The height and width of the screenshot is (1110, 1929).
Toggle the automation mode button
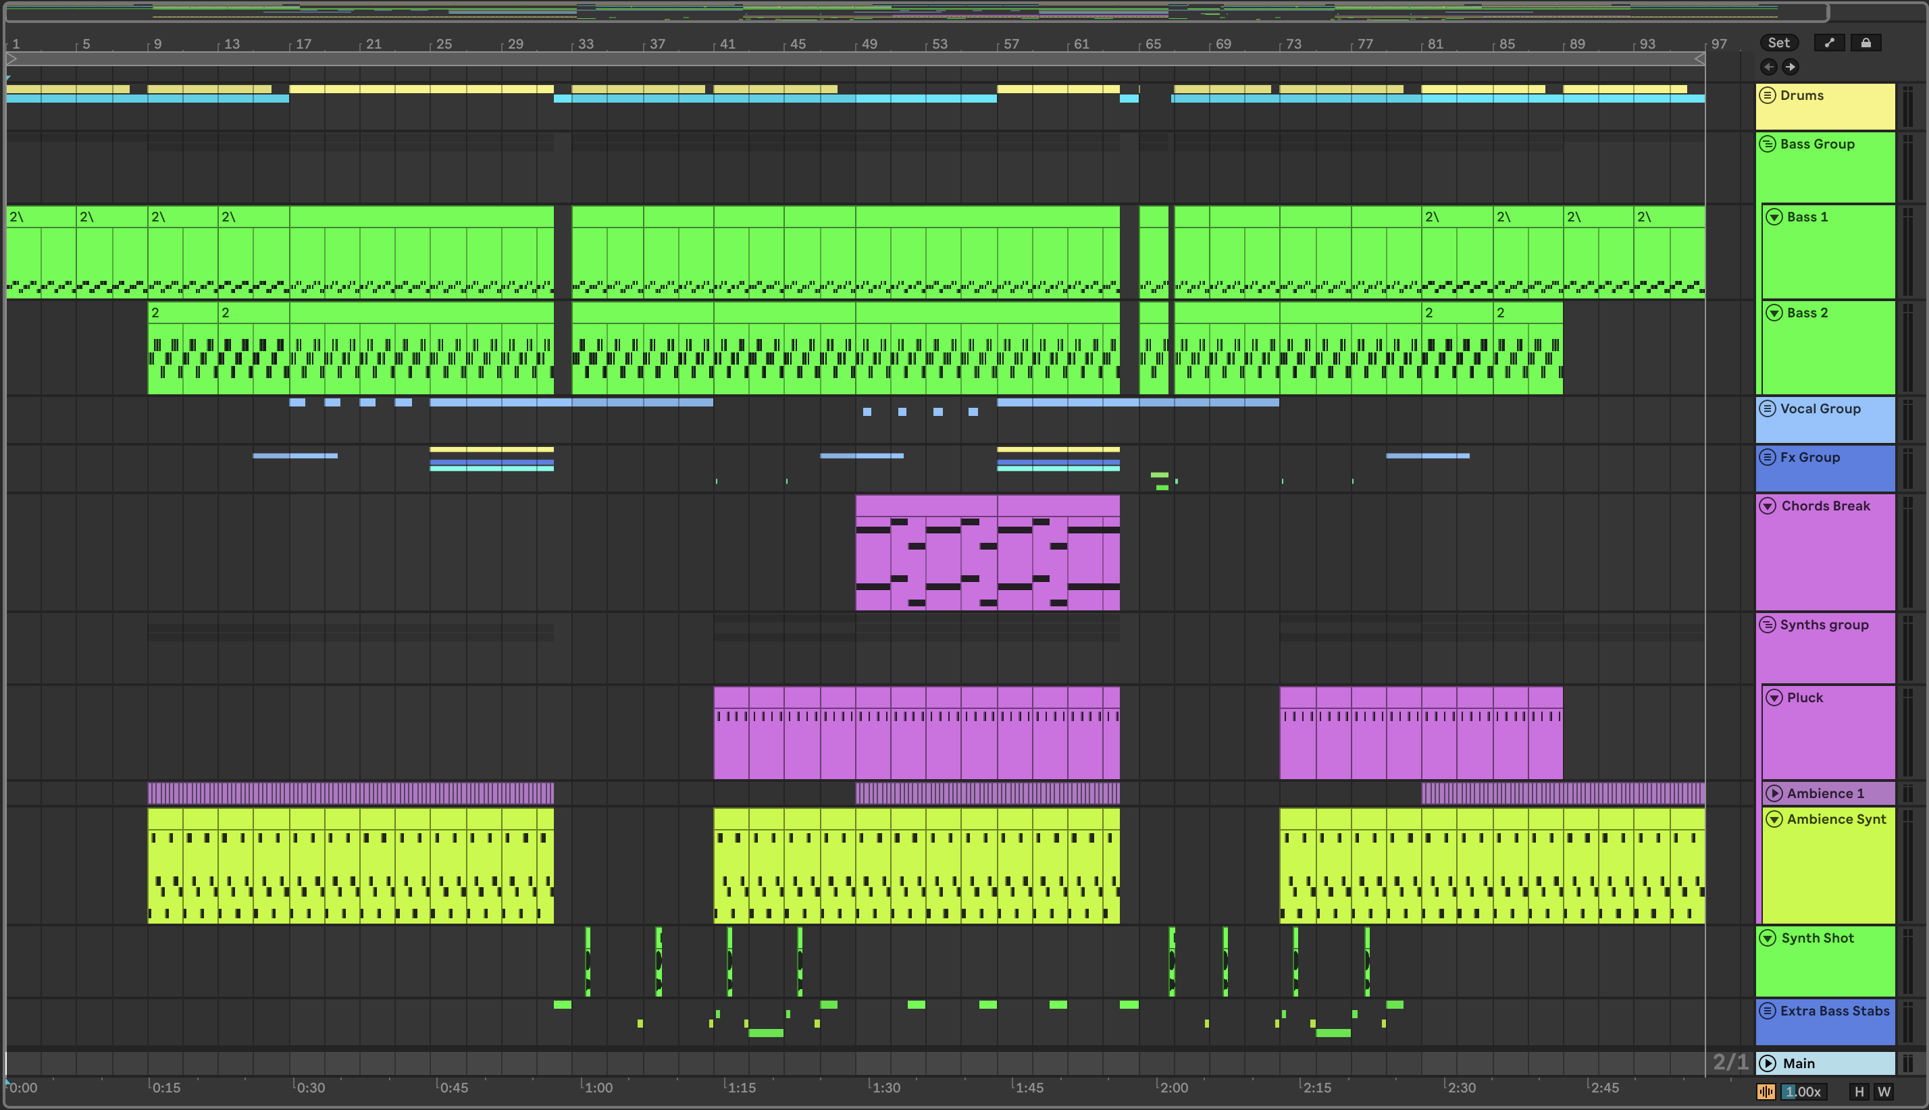click(1829, 43)
